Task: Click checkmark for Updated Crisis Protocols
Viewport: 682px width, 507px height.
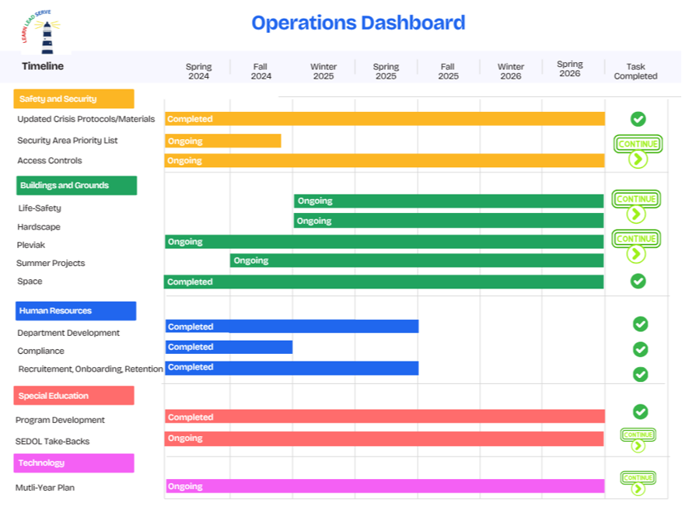Action: pos(638,119)
